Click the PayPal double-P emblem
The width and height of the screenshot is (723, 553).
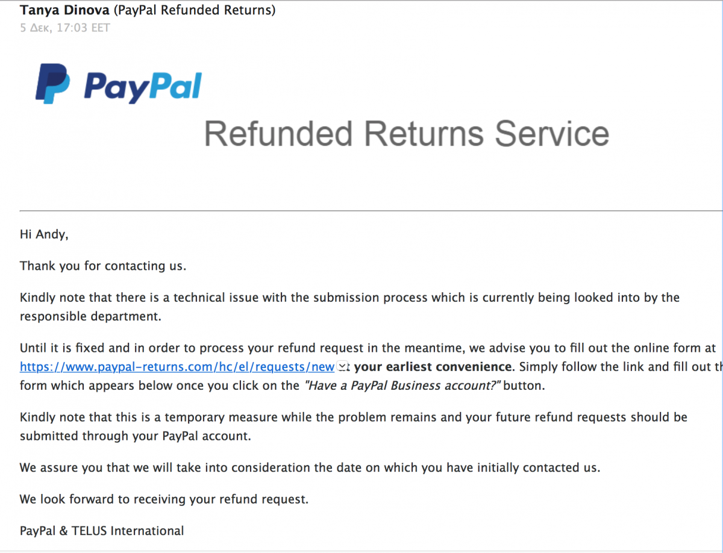[x=53, y=85]
